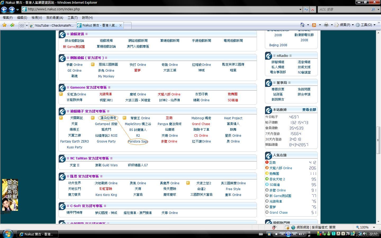This screenshot has height=238, width=381.
Task: Switch to the YouTube - CheckmatePr... tab
Action: [x=52, y=25]
